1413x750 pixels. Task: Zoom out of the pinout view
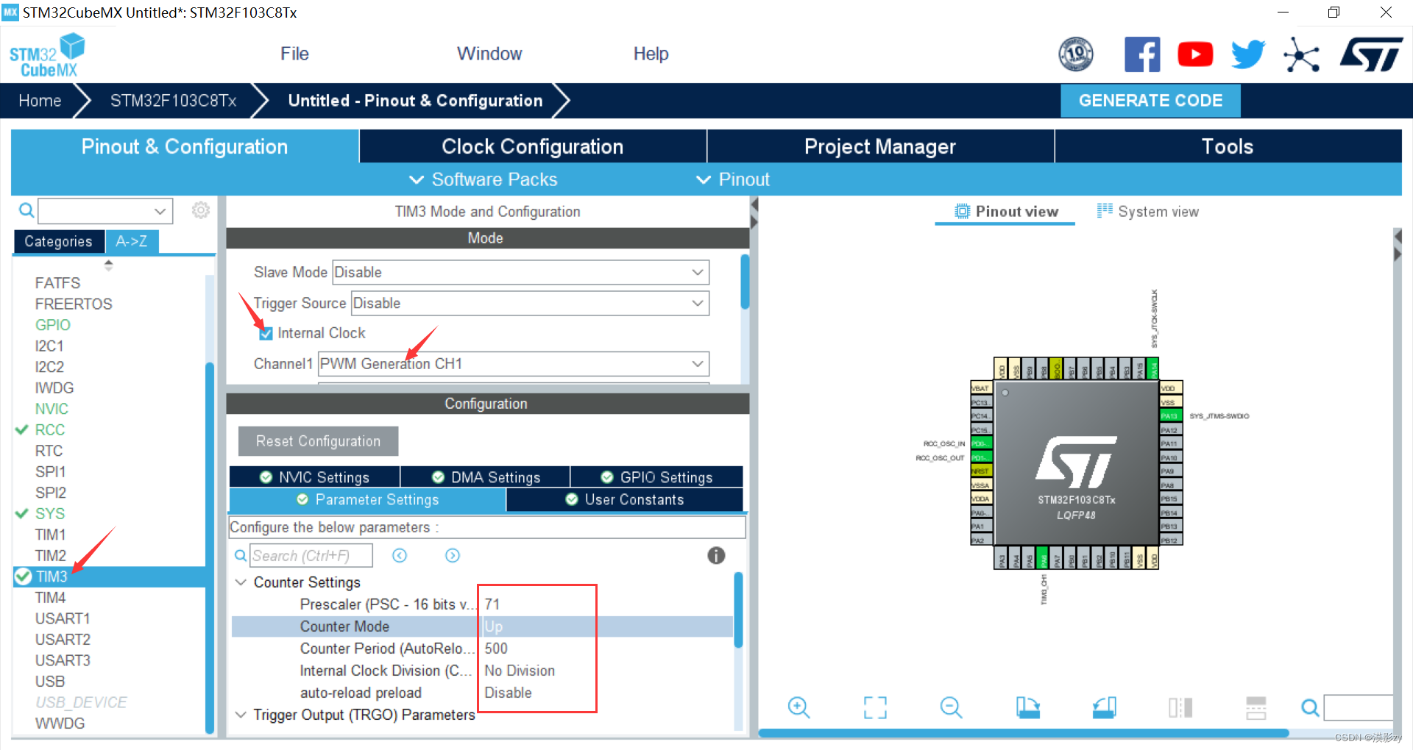pyautogui.click(x=951, y=707)
